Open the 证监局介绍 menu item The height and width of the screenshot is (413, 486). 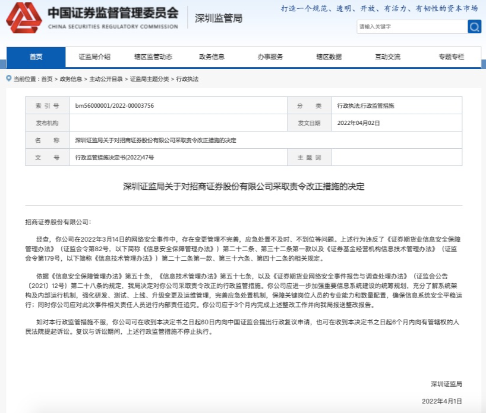point(94,57)
